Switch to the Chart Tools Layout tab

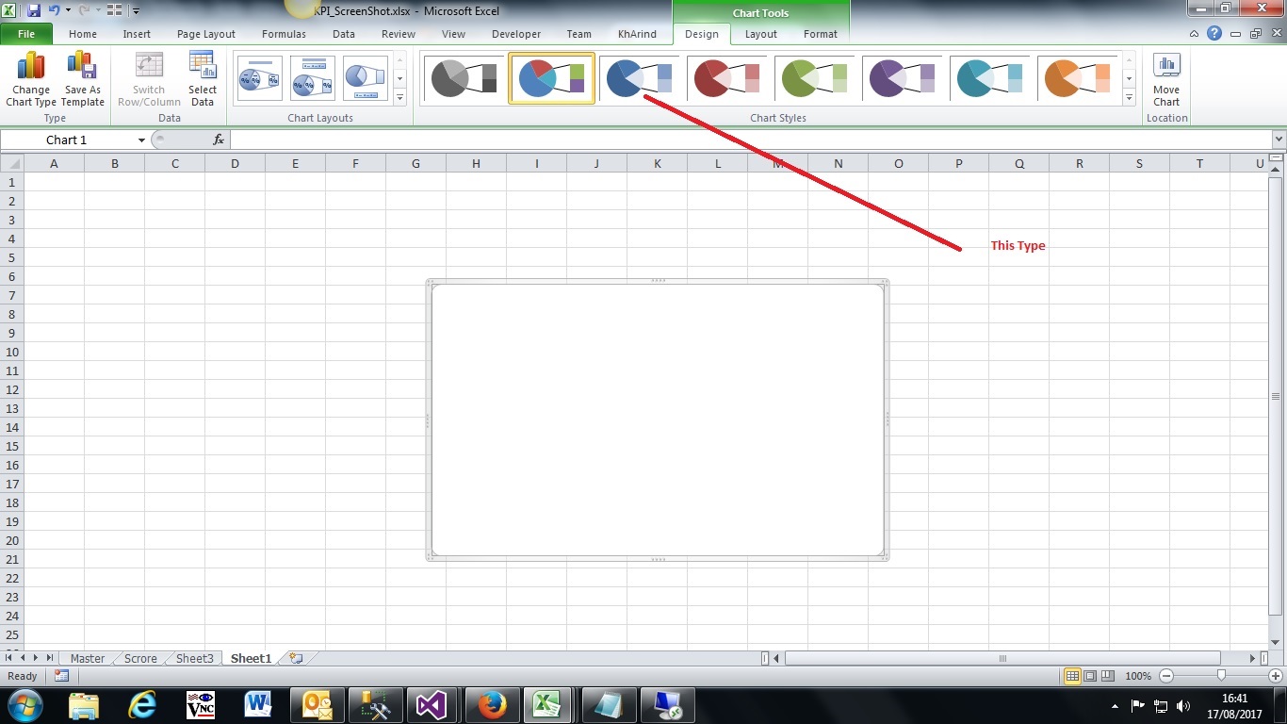coord(761,34)
